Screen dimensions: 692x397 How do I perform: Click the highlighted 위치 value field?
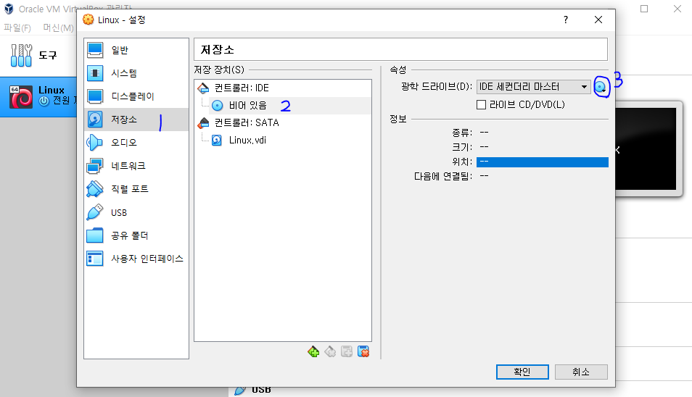[543, 162]
